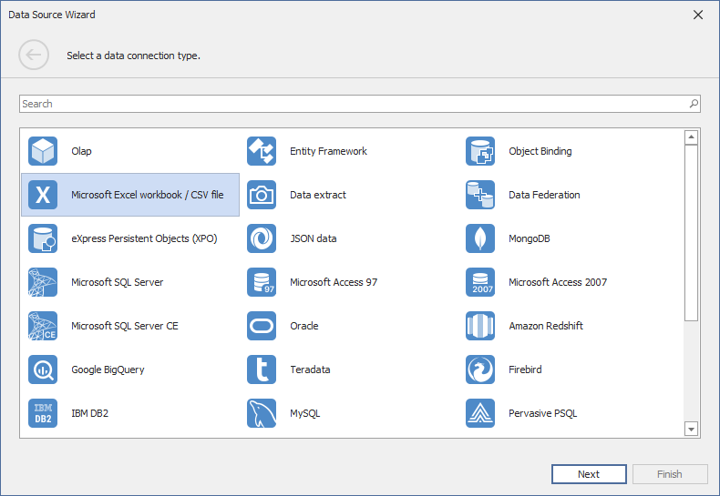Select the Microsoft SQL Server label
Screen dimensions: 720x496
click(117, 282)
